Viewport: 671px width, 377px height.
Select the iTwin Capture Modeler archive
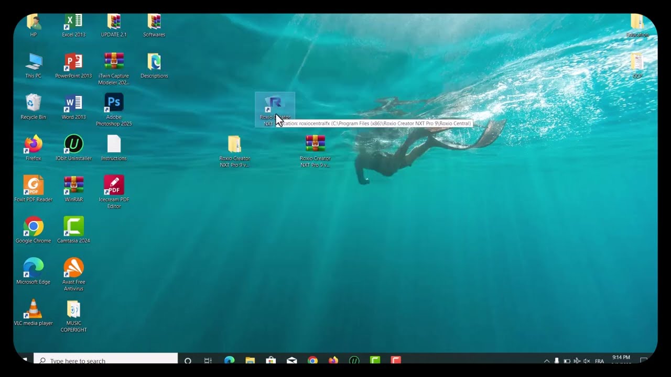coord(114,69)
